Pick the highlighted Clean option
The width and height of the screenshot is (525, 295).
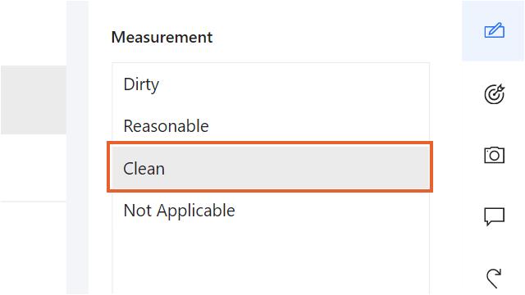point(270,167)
